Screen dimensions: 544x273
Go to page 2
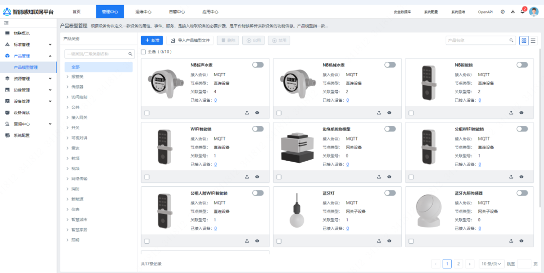pyautogui.click(x=459, y=264)
